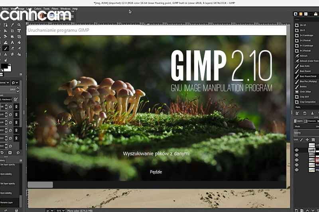Toggle lock position cross icon
The image size is (319, 212).
pos(307,140)
